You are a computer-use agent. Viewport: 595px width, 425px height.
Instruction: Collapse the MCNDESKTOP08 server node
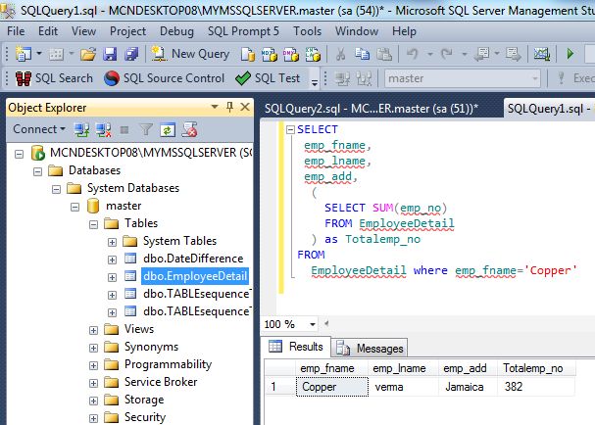[19, 154]
